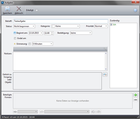Click the calendar icon beside Beginnt am

tap(15, 33)
